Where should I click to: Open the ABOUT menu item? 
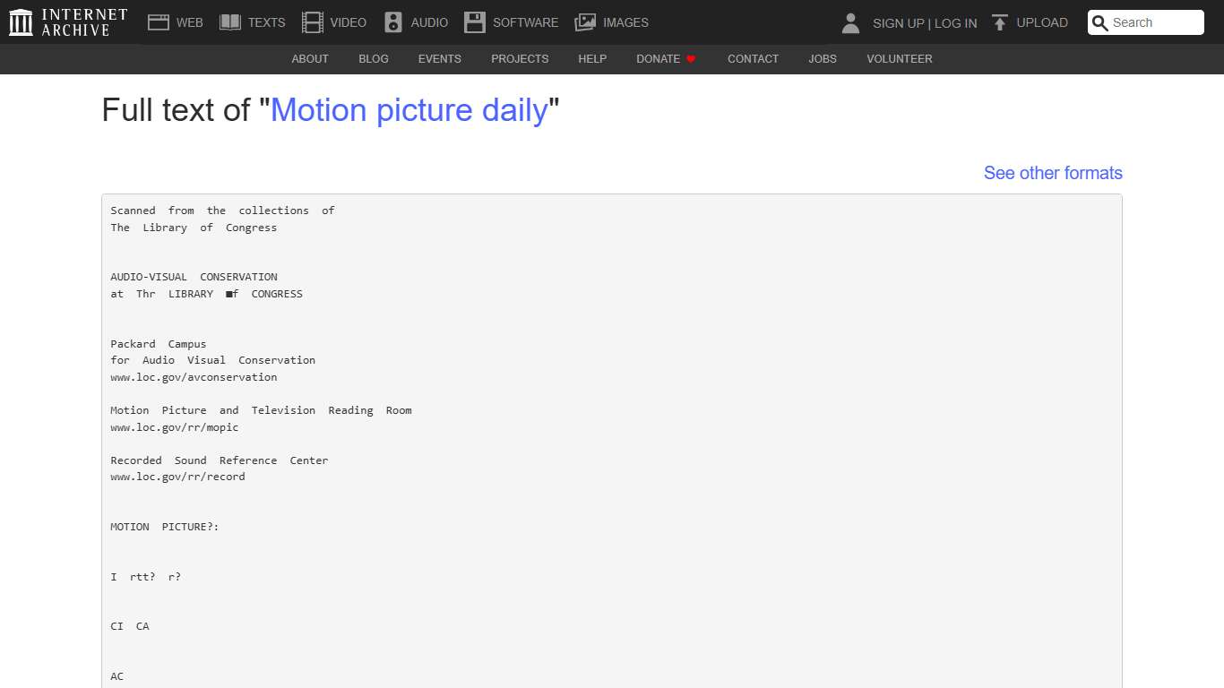310,58
